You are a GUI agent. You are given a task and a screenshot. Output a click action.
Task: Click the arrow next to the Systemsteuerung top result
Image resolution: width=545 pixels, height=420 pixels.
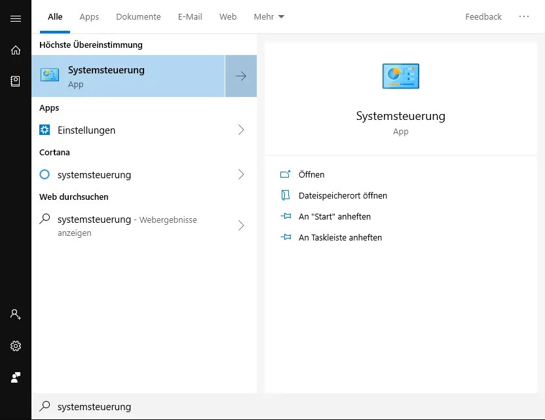click(241, 76)
